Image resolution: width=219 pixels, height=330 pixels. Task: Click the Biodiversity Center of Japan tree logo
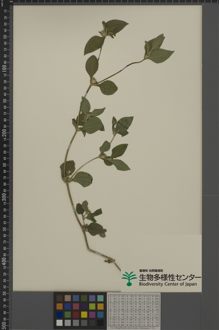pyautogui.click(x=129, y=278)
